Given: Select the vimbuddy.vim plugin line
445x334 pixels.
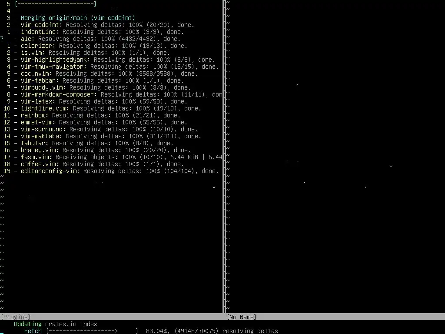Looking at the screenshot, I should click(x=102, y=87).
